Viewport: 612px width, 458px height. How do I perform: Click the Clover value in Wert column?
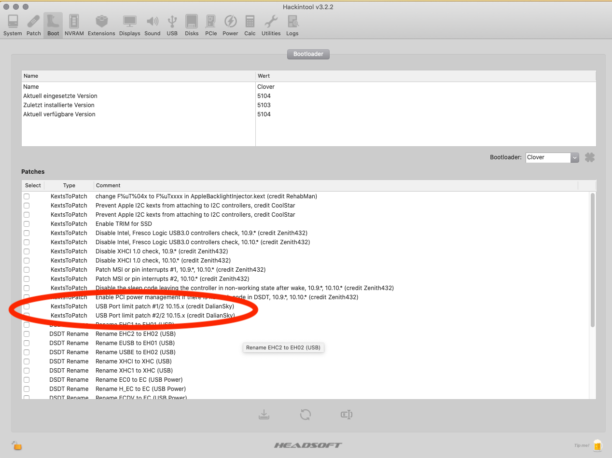[x=266, y=87]
